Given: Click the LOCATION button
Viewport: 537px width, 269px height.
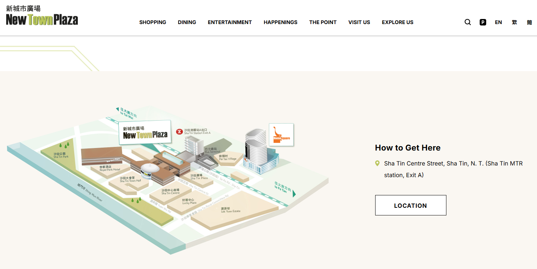Looking at the screenshot, I should pyautogui.click(x=411, y=205).
